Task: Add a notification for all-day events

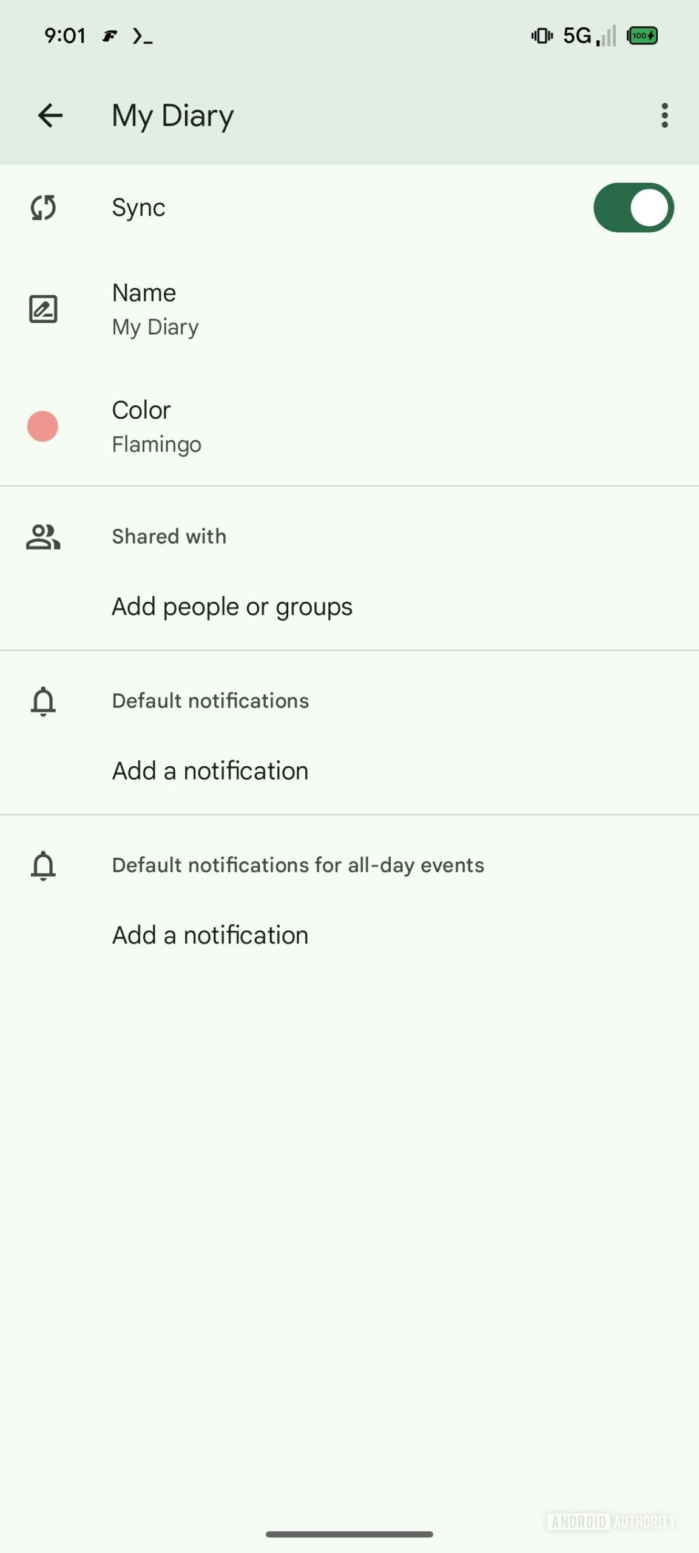Action: (210, 935)
